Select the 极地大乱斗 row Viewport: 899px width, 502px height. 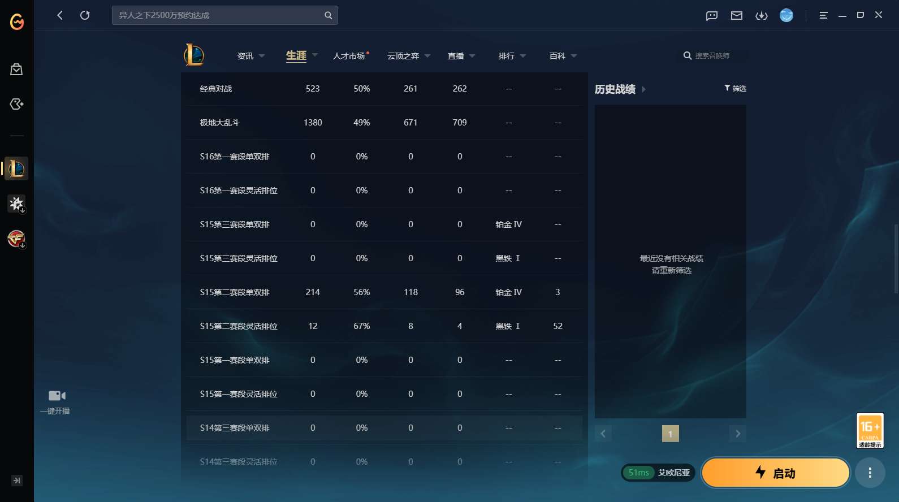[384, 123]
